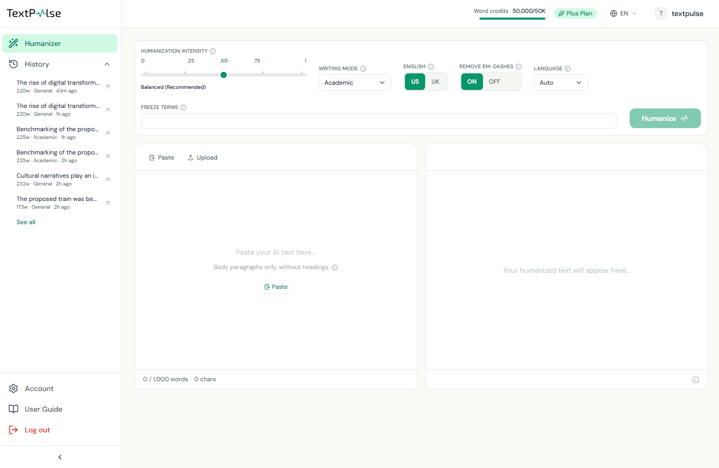719x468 pixels.
Task: Click the Account gear icon
Action: [13, 388]
